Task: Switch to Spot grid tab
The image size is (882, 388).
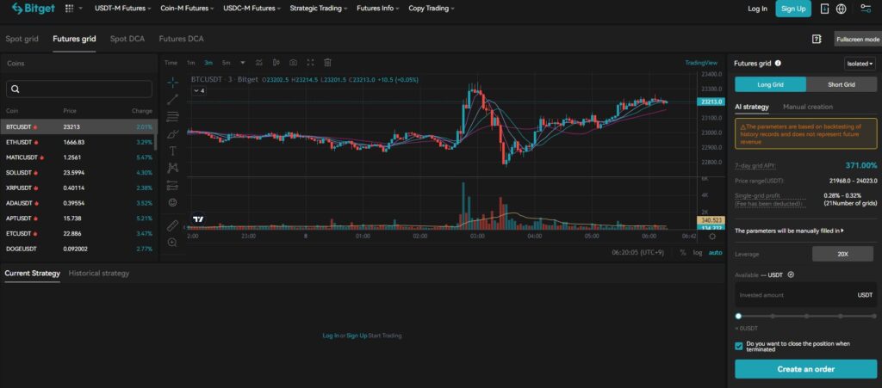Action: point(22,39)
